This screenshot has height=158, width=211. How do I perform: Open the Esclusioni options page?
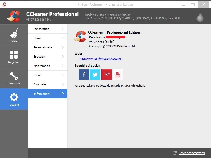pyautogui.click(x=48, y=57)
